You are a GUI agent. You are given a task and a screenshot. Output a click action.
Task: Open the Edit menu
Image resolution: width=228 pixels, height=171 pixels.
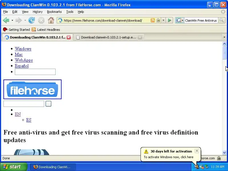point(15,12)
